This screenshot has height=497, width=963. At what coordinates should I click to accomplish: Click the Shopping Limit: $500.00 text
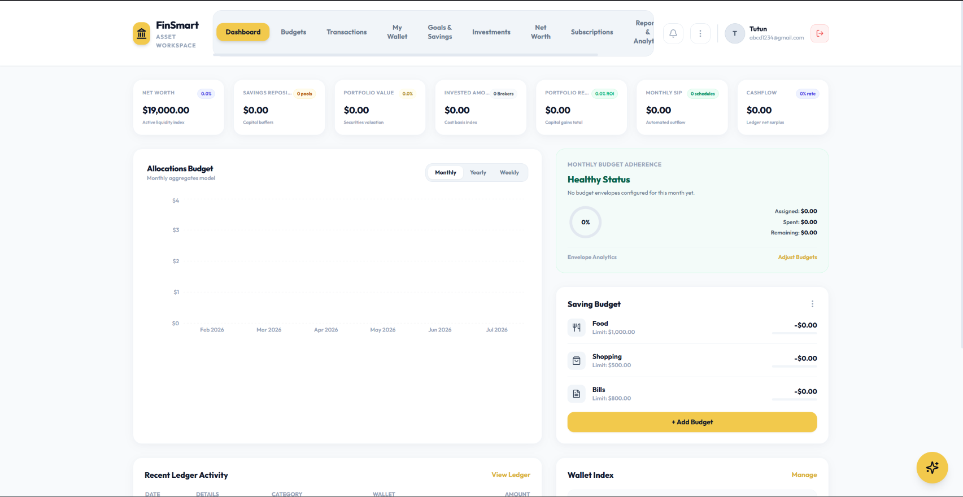[612, 365]
